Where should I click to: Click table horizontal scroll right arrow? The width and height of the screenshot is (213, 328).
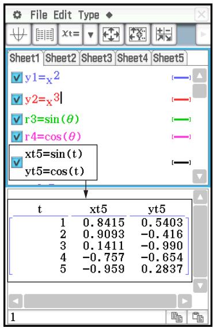click(x=185, y=301)
